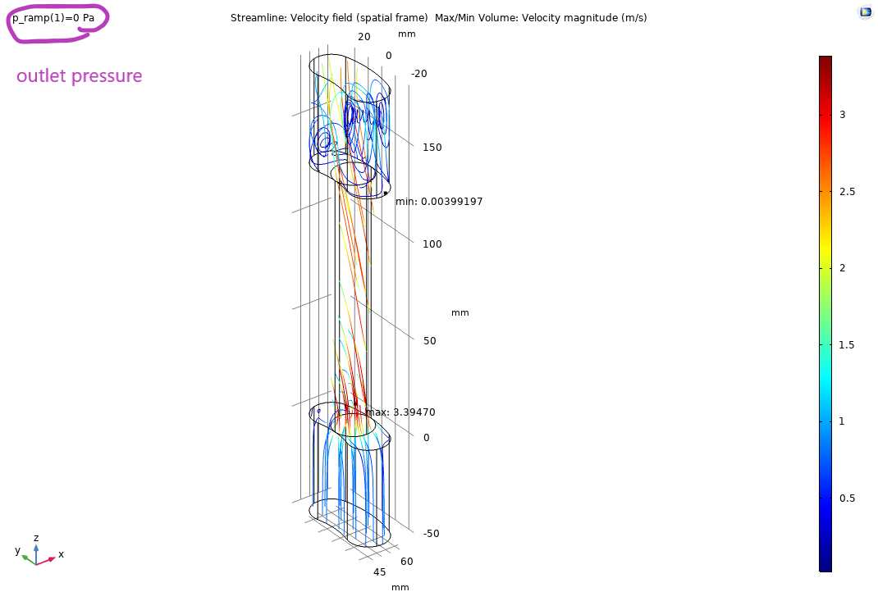Click the dark blue bottom of the color legend

(x=825, y=565)
